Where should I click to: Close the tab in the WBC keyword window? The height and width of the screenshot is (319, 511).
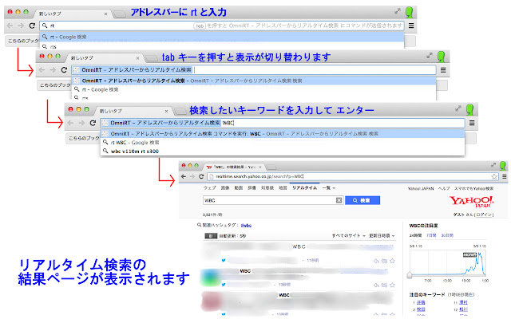point(167,111)
